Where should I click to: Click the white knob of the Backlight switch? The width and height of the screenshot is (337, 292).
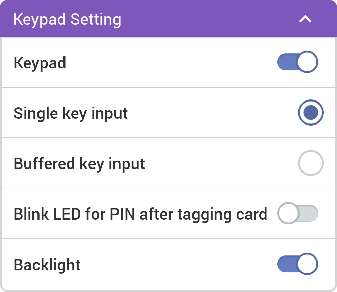(x=307, y=264)
